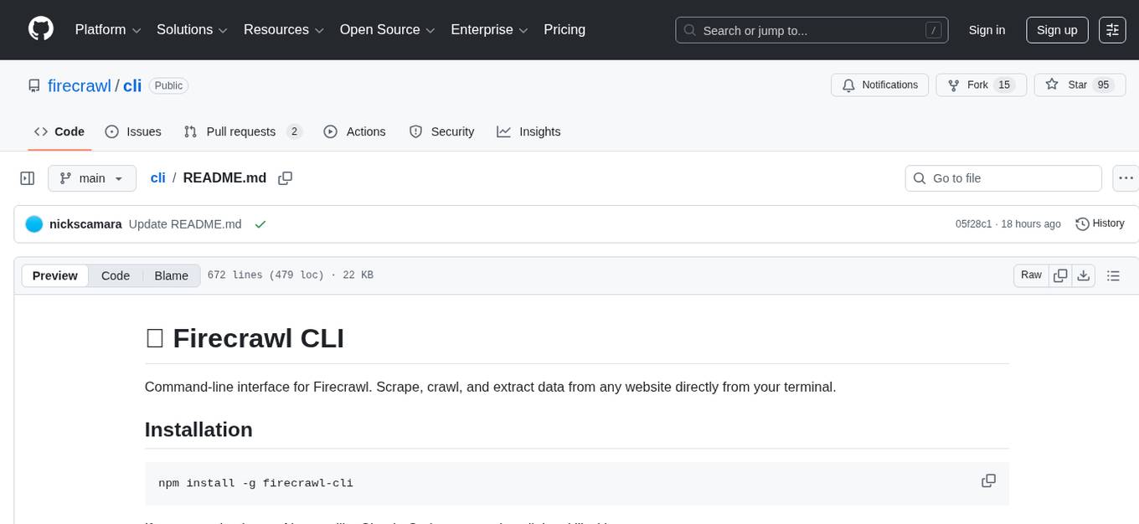The image size is (1139, 524).
Task: Copy the README file path
Action: tap(285, 178)
